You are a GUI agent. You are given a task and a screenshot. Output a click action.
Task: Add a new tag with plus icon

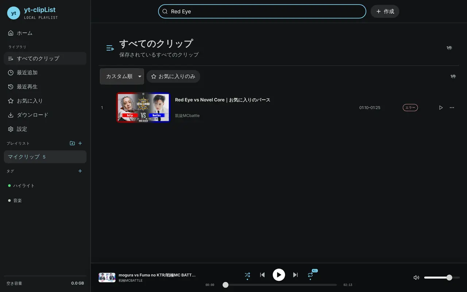pyautogui.click(x=80, y=171)
